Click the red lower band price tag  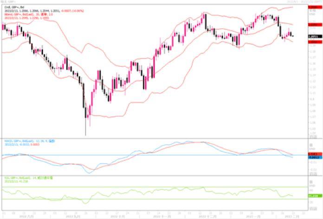313,42
